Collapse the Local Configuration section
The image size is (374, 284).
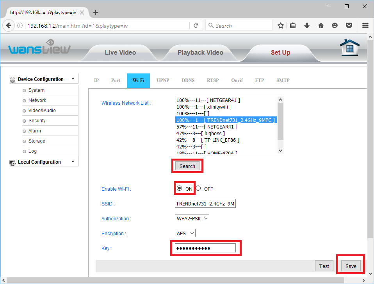[x=73, y=162]
